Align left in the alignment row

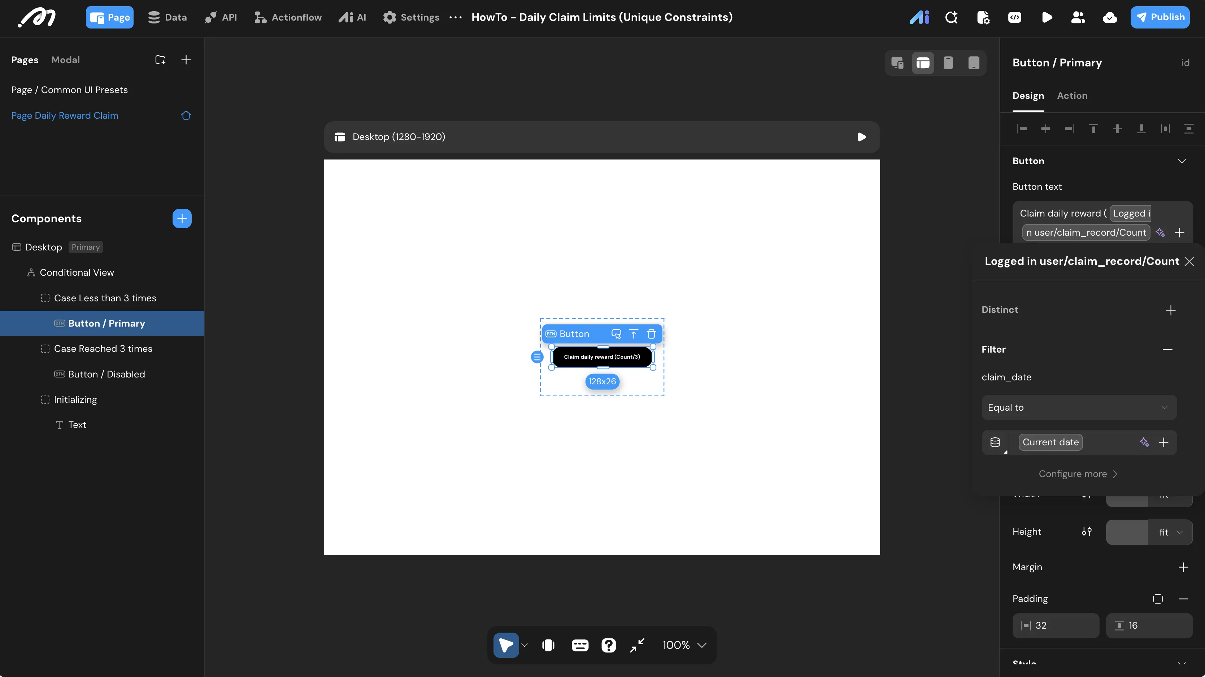[1022, 128]
